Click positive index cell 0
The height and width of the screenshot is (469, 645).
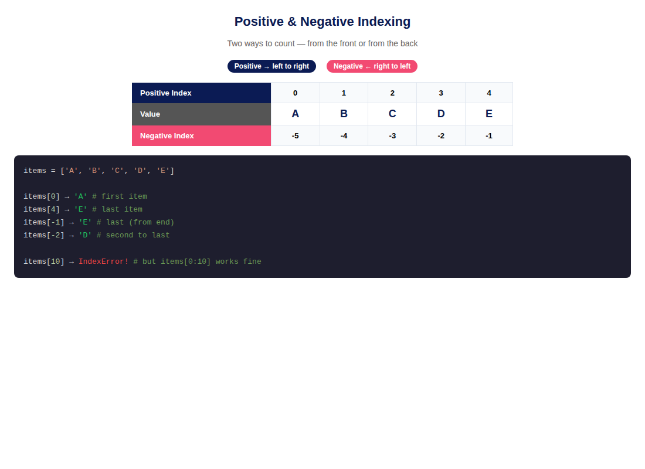296,93
